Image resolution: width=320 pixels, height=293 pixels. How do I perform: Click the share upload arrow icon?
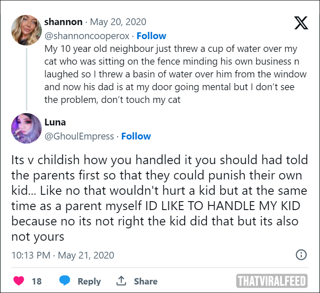point(121,281)
